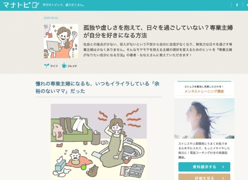Click the ブレイク tag label
Viewport: 248px width, 180px height.
(72, 66)
